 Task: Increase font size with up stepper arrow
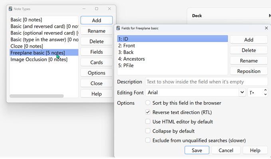pyautogui.click(x=265, y=90)
